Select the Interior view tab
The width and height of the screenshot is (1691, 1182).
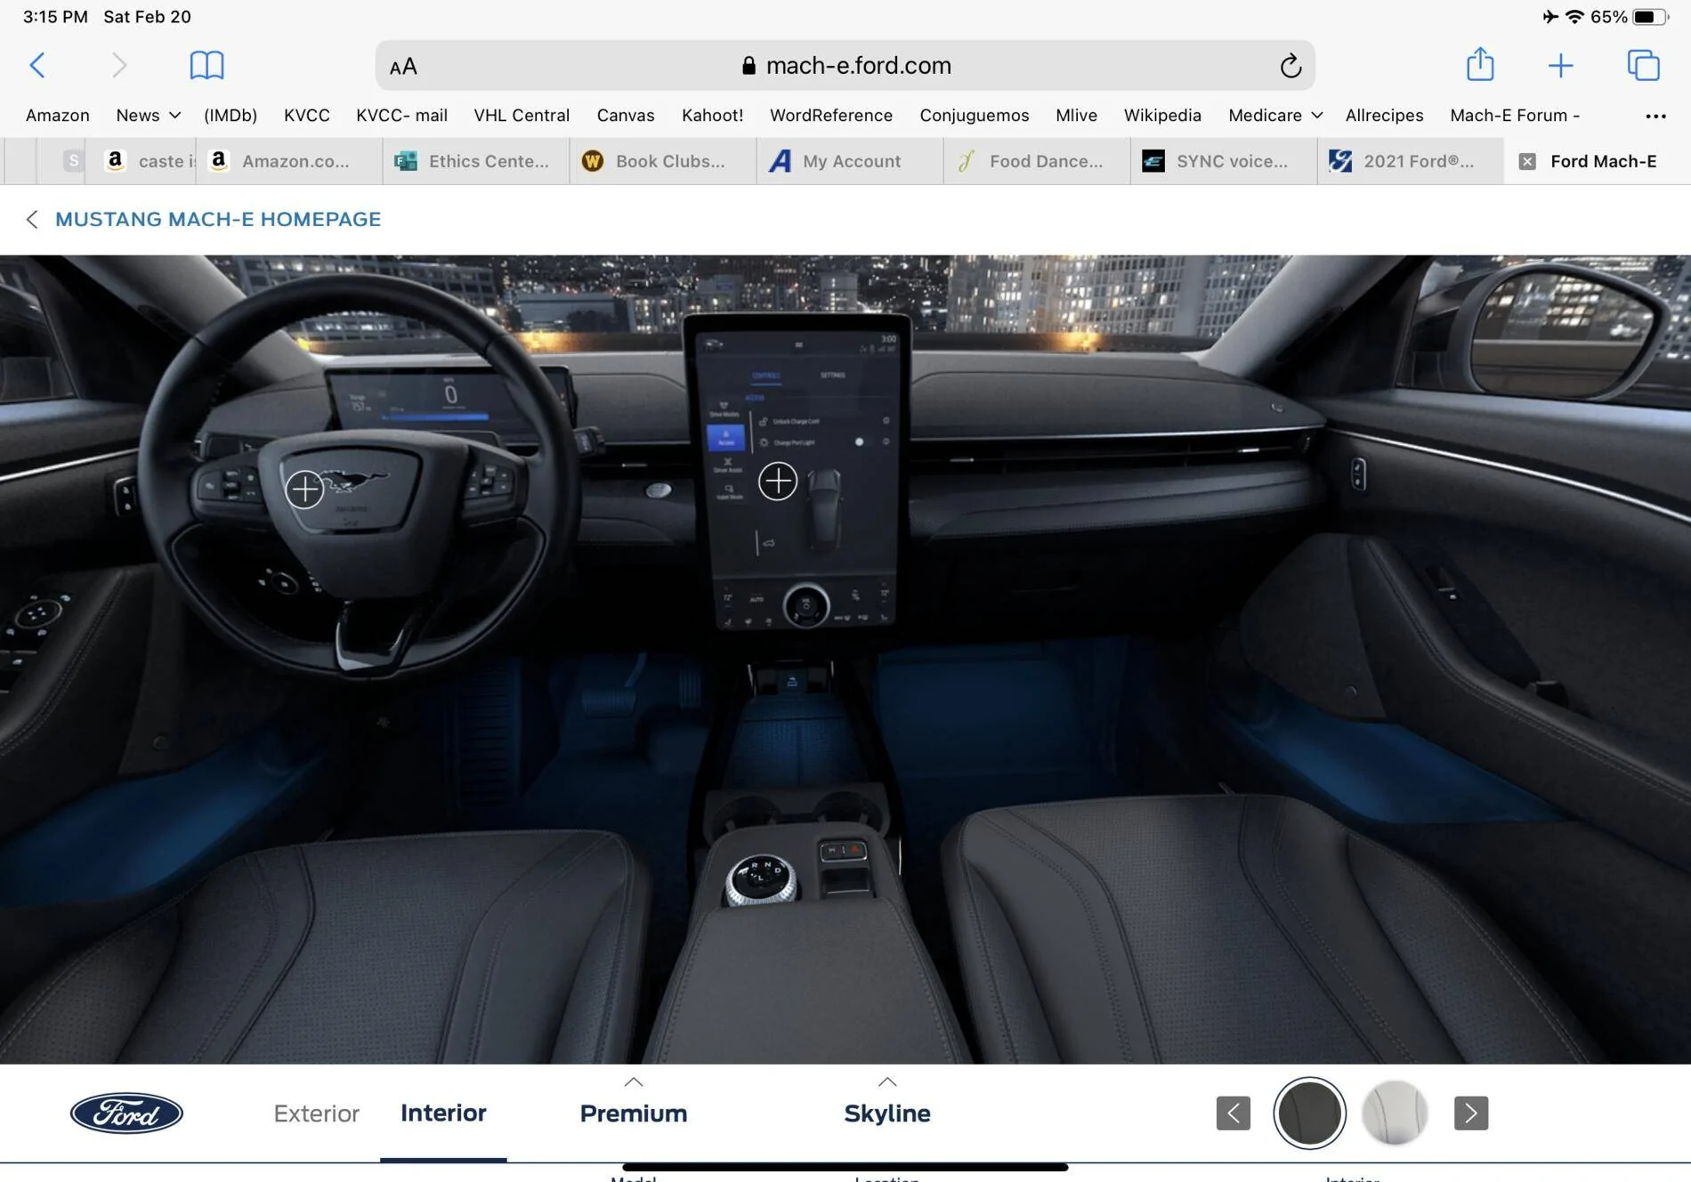(443, 1113)
